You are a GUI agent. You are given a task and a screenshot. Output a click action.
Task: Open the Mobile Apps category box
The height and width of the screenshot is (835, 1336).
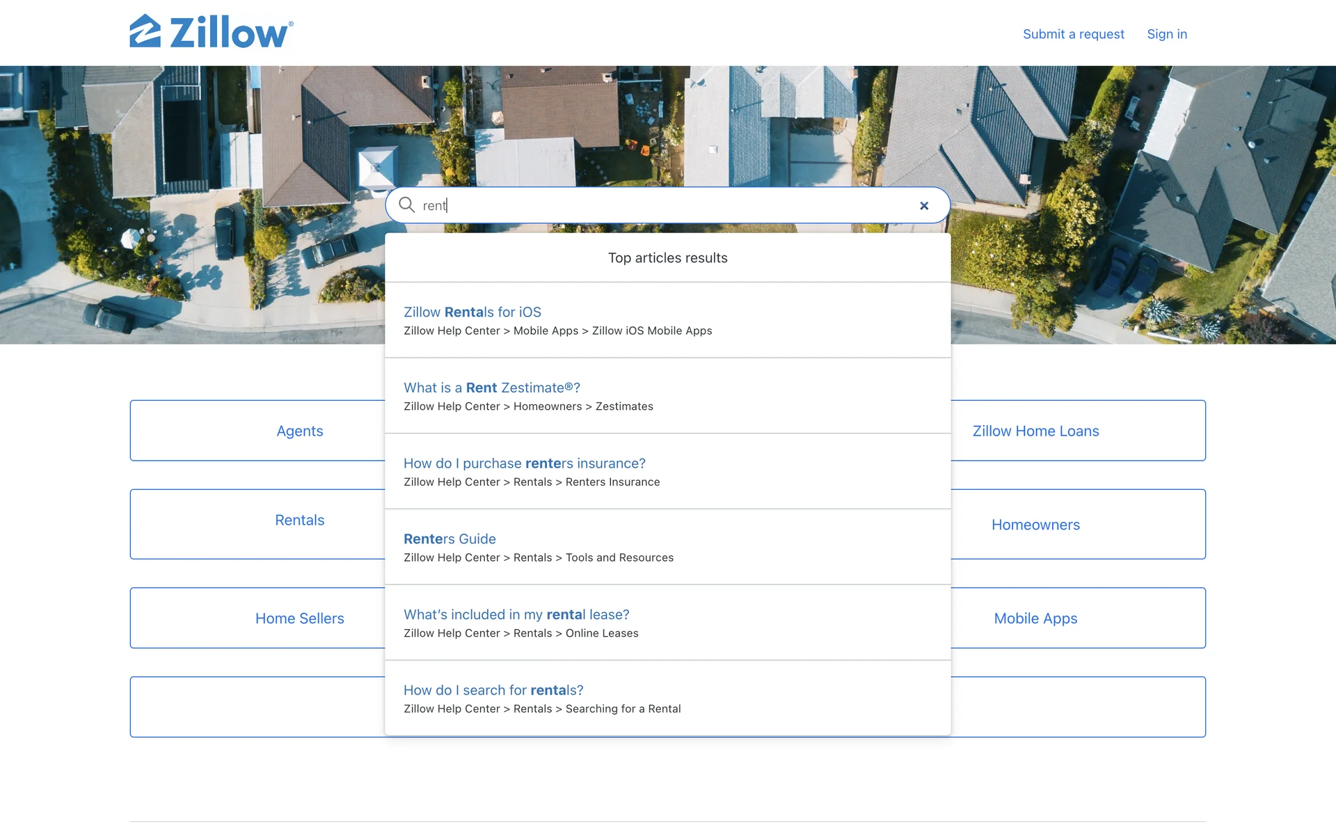coord(1035,619)
